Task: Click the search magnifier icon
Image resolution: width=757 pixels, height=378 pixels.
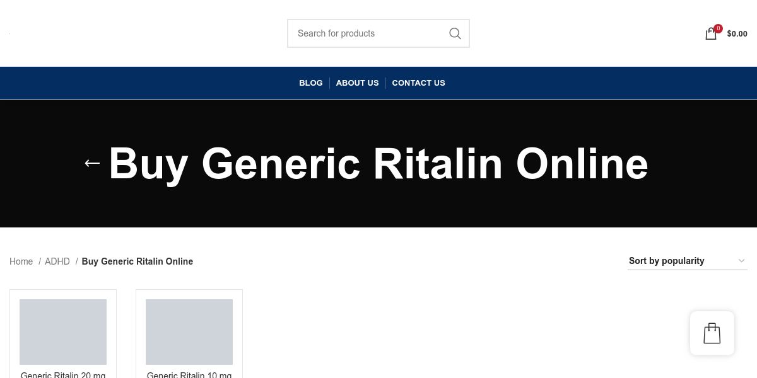Action: pos(455,33)
